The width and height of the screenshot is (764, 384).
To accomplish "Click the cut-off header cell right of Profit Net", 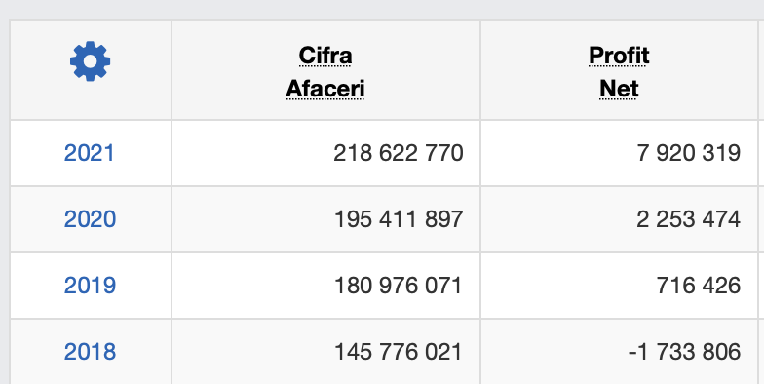I will (762, 70).
